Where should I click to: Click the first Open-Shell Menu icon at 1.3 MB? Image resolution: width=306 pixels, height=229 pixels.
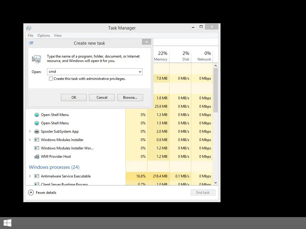coord(37,115)
